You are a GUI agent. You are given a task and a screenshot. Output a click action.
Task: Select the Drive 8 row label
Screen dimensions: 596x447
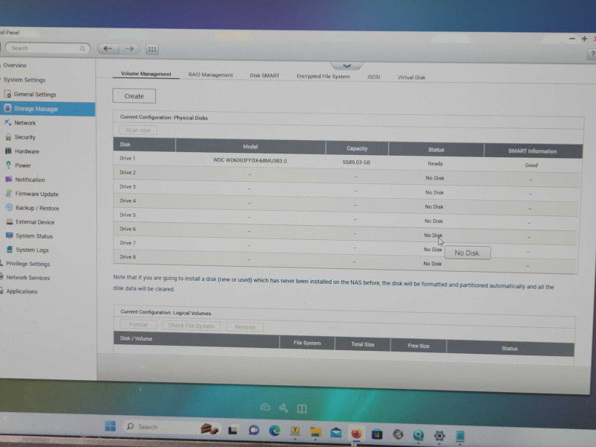127,257
